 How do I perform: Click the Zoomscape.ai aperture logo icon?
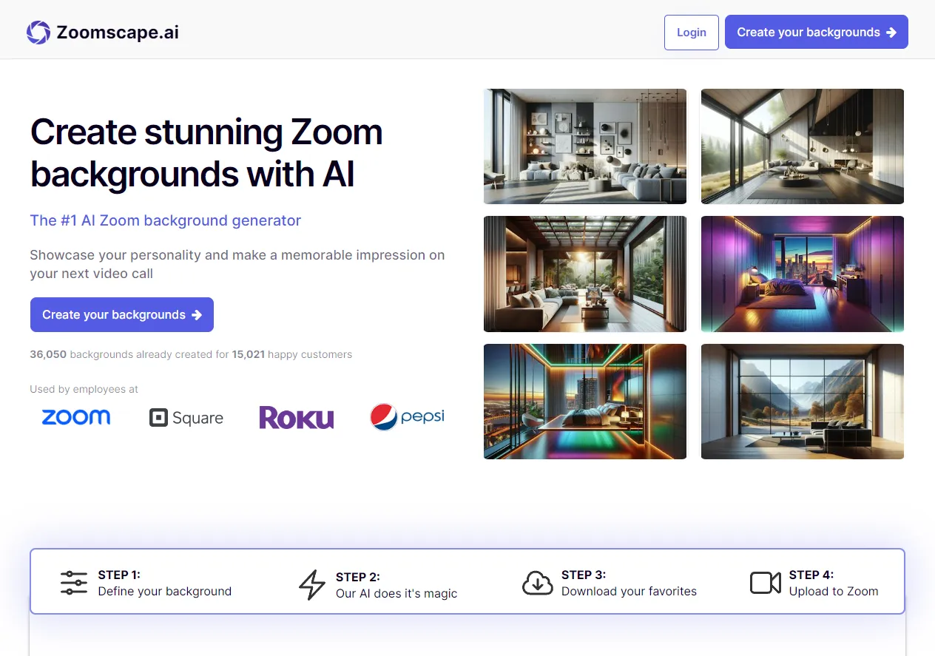[38, 33]
